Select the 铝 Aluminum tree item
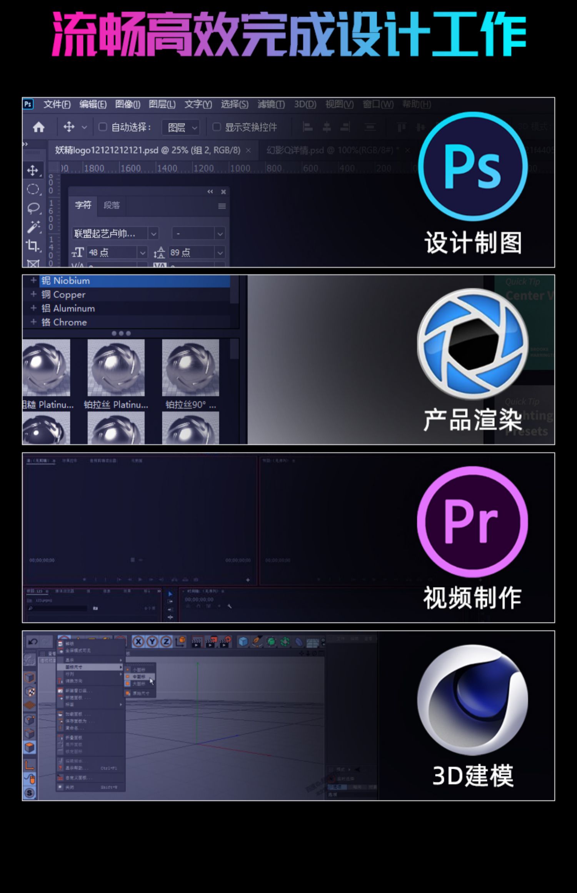 point(68,308)
